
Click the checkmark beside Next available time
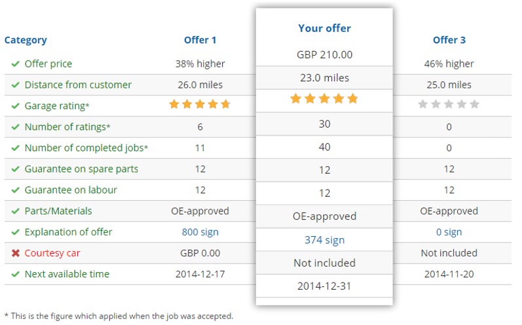coord(16,274)
